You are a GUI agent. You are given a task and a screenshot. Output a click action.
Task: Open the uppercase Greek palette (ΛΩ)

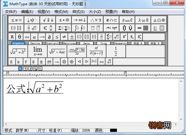tap(159, 20)
